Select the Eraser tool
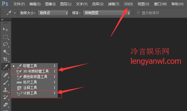This screenshot has width=187, height=111. point(5,105)
